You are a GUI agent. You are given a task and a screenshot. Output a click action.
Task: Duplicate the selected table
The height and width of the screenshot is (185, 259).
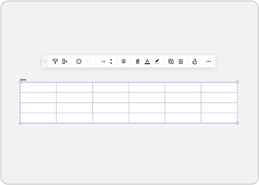pyautogui.click(x=171, y=61)
